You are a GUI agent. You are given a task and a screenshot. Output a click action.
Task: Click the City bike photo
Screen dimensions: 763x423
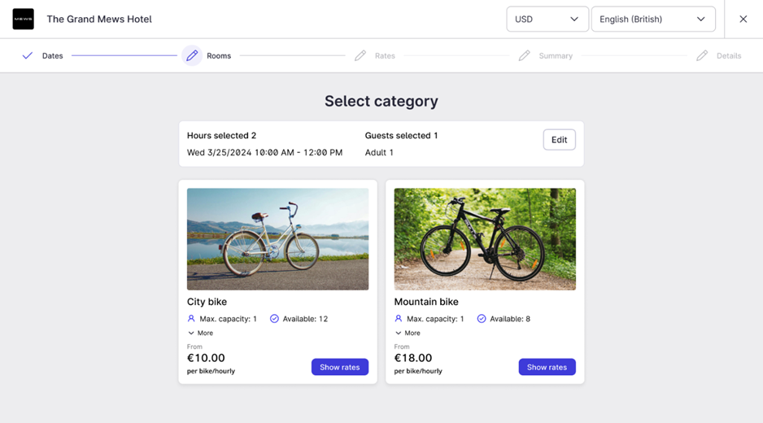pos(277,239)
